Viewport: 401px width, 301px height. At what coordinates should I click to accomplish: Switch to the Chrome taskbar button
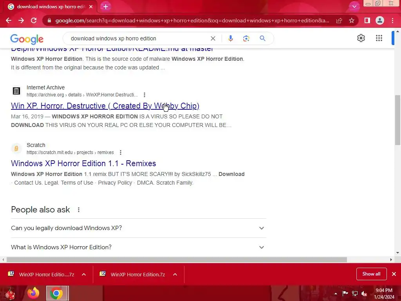pyautogui.click(x=57, y=293)
